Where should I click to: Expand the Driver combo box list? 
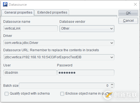pyautogui.click(x=112, y=43)
